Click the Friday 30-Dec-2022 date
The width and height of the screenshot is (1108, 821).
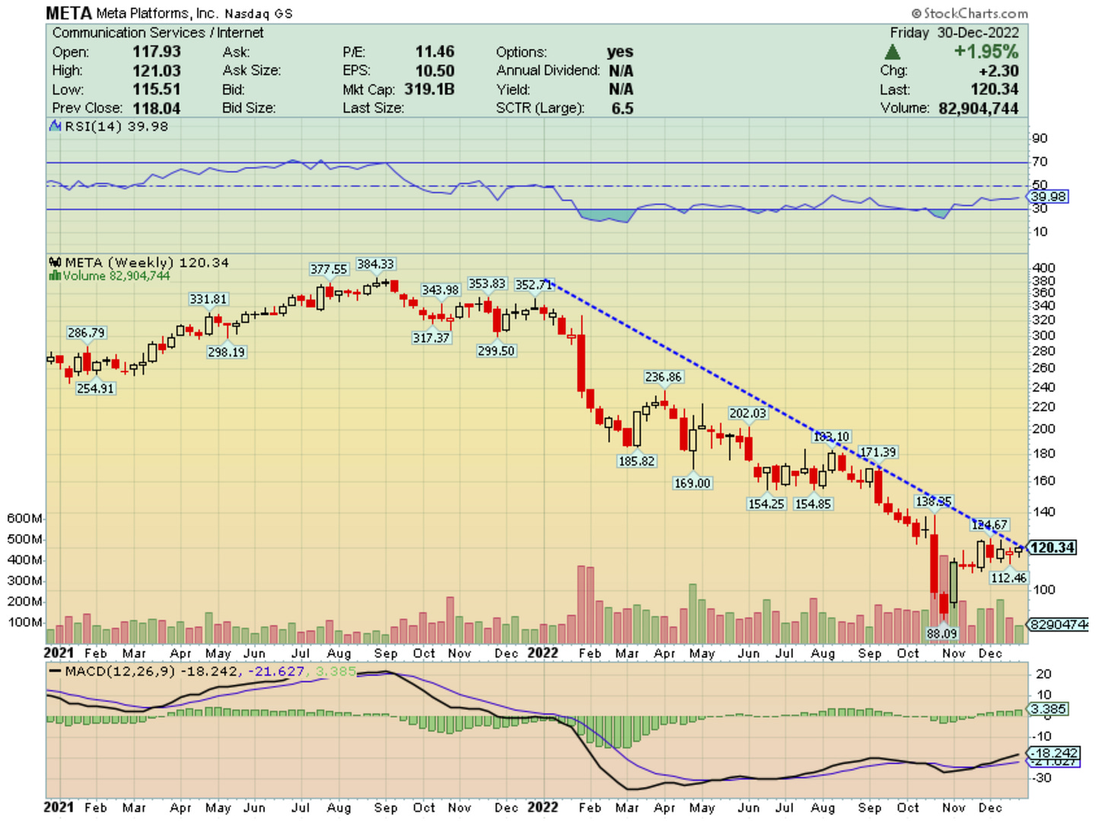[x=954, y=33]
